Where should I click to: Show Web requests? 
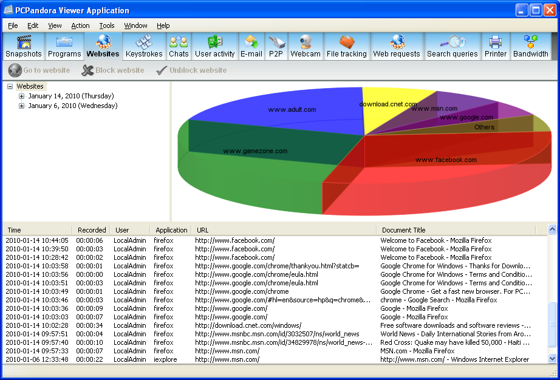(397, 46)
